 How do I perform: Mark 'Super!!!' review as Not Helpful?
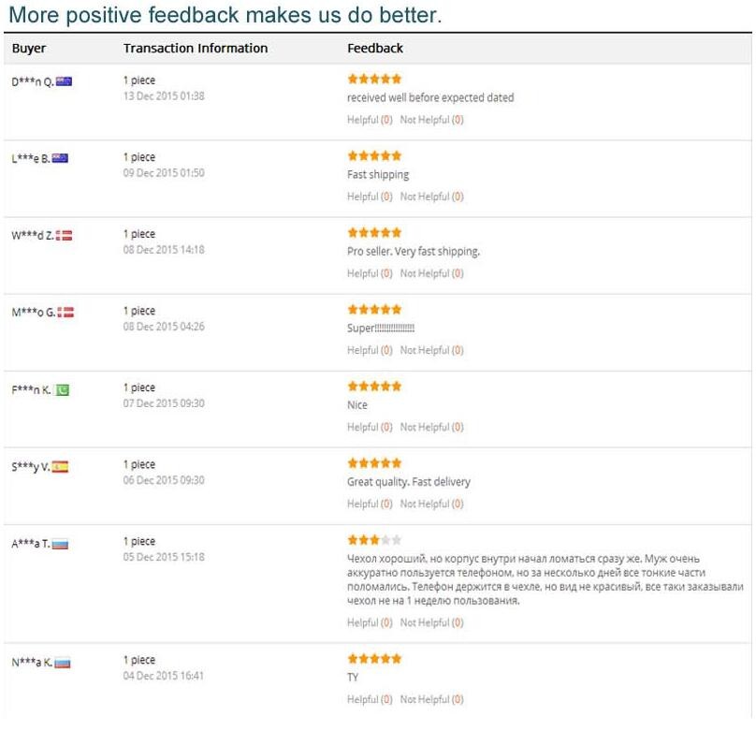[426, 350]
